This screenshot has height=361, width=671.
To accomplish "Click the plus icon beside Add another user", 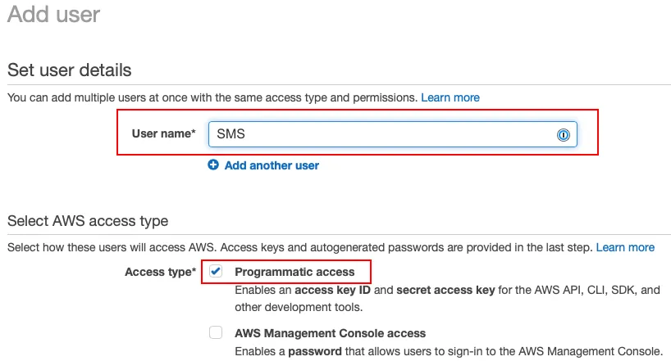I will pyautogui.click(x=213, y=165).
